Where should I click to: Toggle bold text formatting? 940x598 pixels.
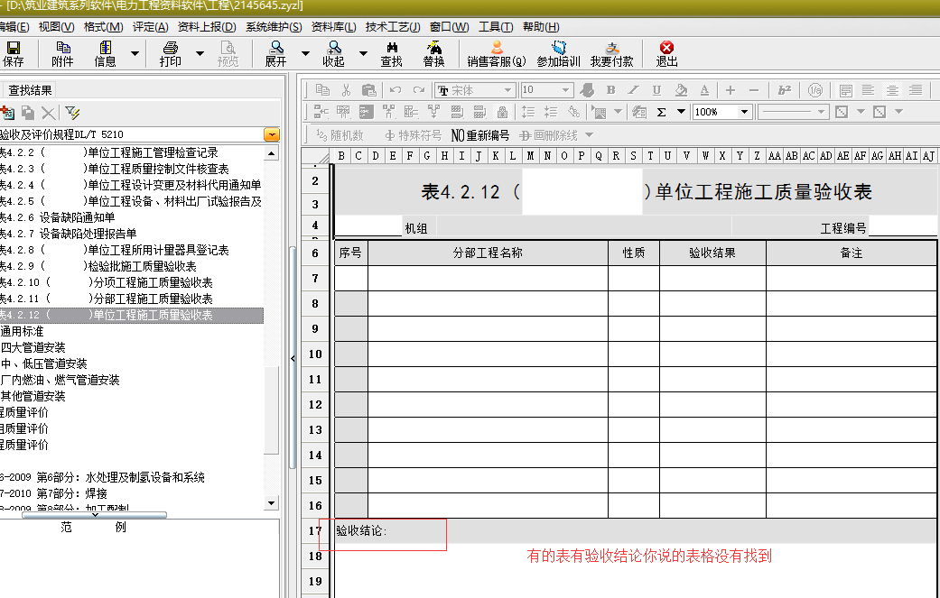(x=610, y=90)
